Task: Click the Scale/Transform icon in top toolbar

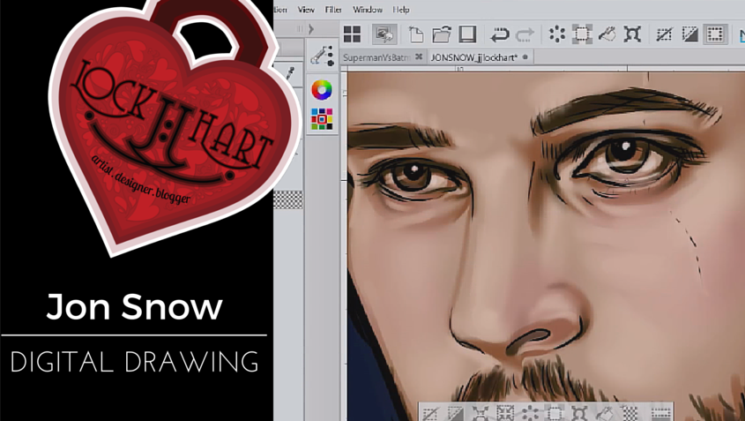Action: click(632, 34)
